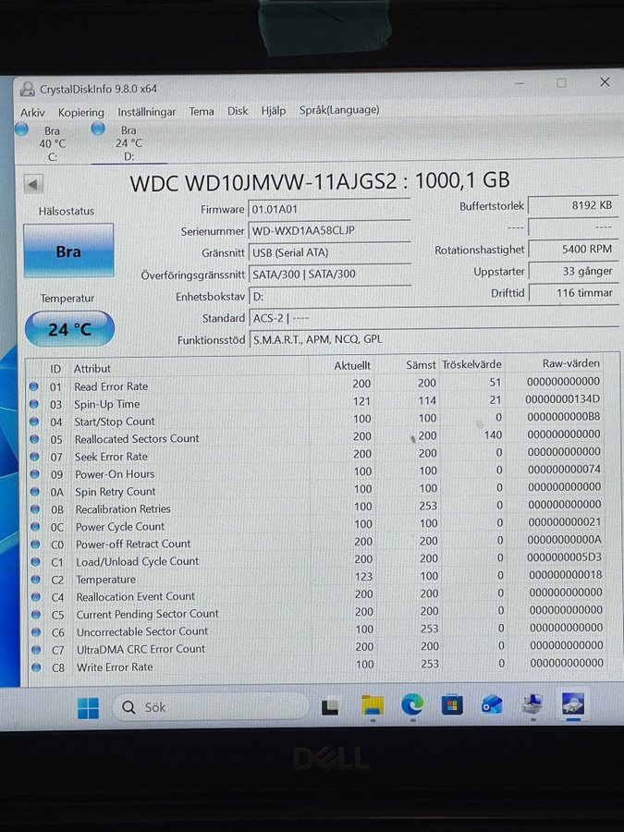Open Outlook from taskbar

click(492, 705)
